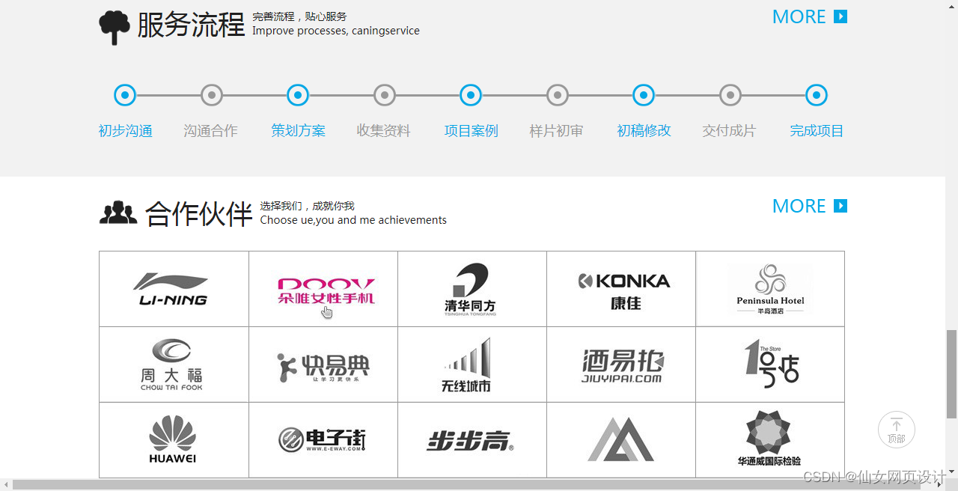The image size is (958, 491).
Task: Click the 步步高 partner logo
Action: [472, 439]
